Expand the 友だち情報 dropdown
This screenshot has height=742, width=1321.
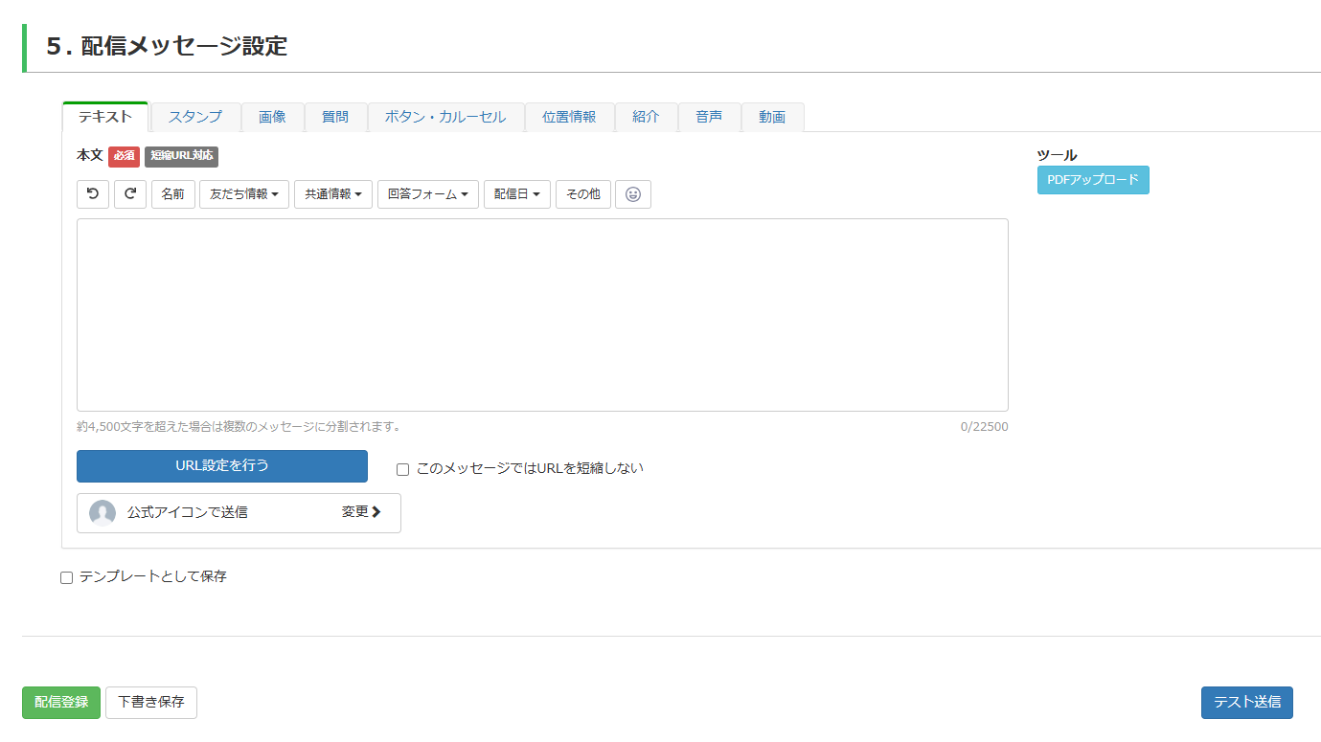244,194
